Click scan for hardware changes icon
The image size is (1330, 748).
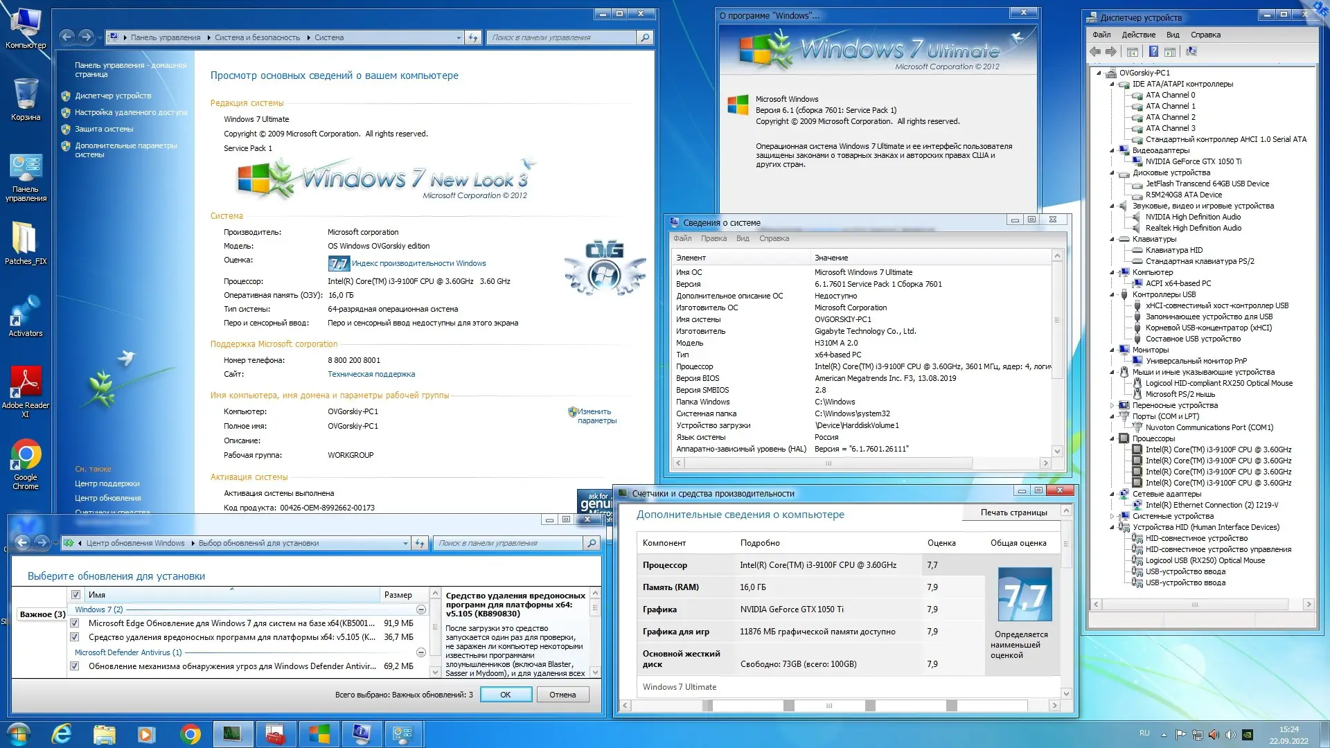tap(1191, 51)
